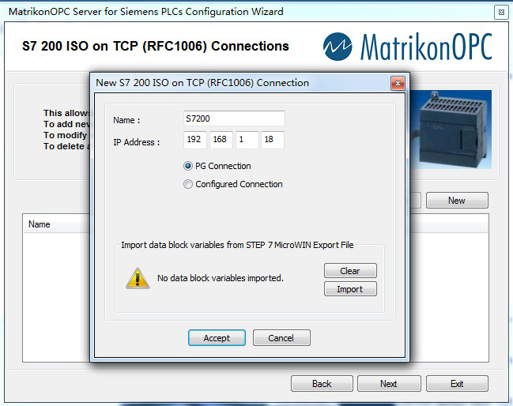Click the first IP octet field 192
Viewport: 513px width, 406px height.
click(x=195, y=140)
